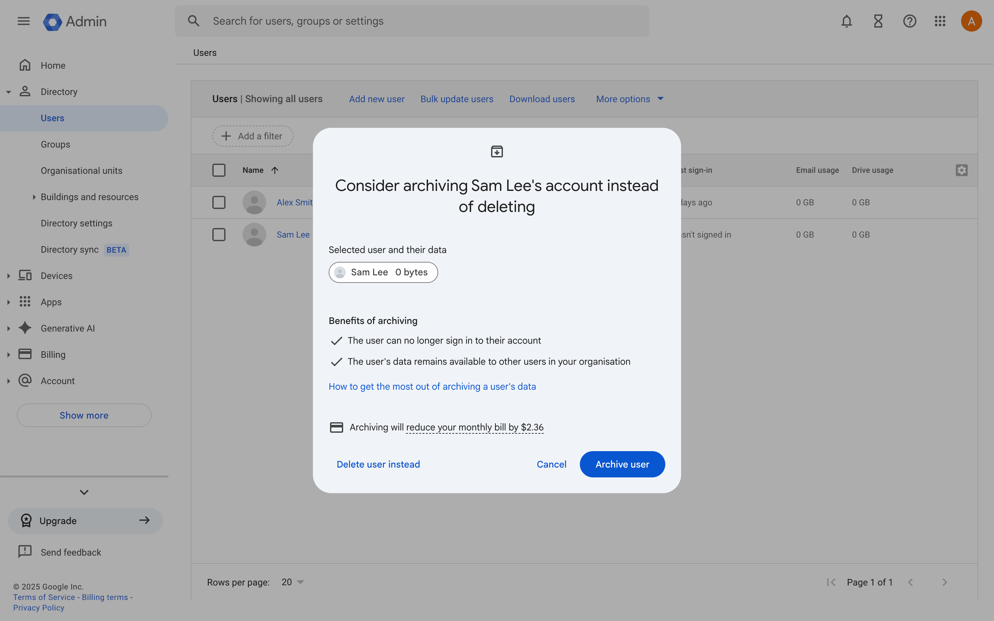Click the Sam Lee user chip
994x621 pixels.
click(383, 272)
